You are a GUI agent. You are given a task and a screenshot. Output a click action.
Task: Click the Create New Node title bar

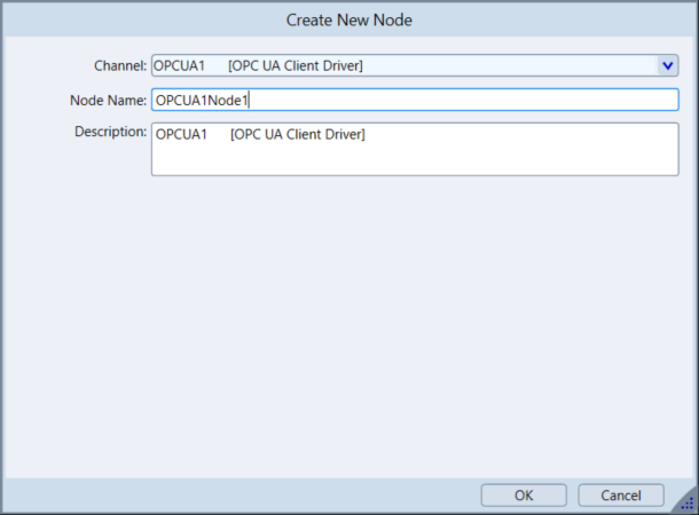(349, 20)
